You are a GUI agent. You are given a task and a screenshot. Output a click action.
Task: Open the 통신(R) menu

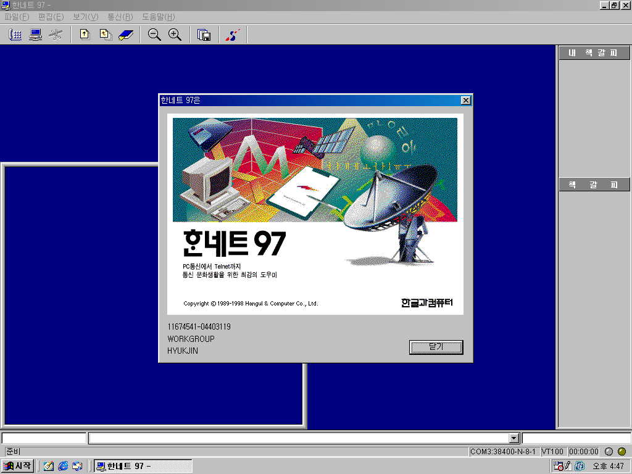click(x=120, y=17)
